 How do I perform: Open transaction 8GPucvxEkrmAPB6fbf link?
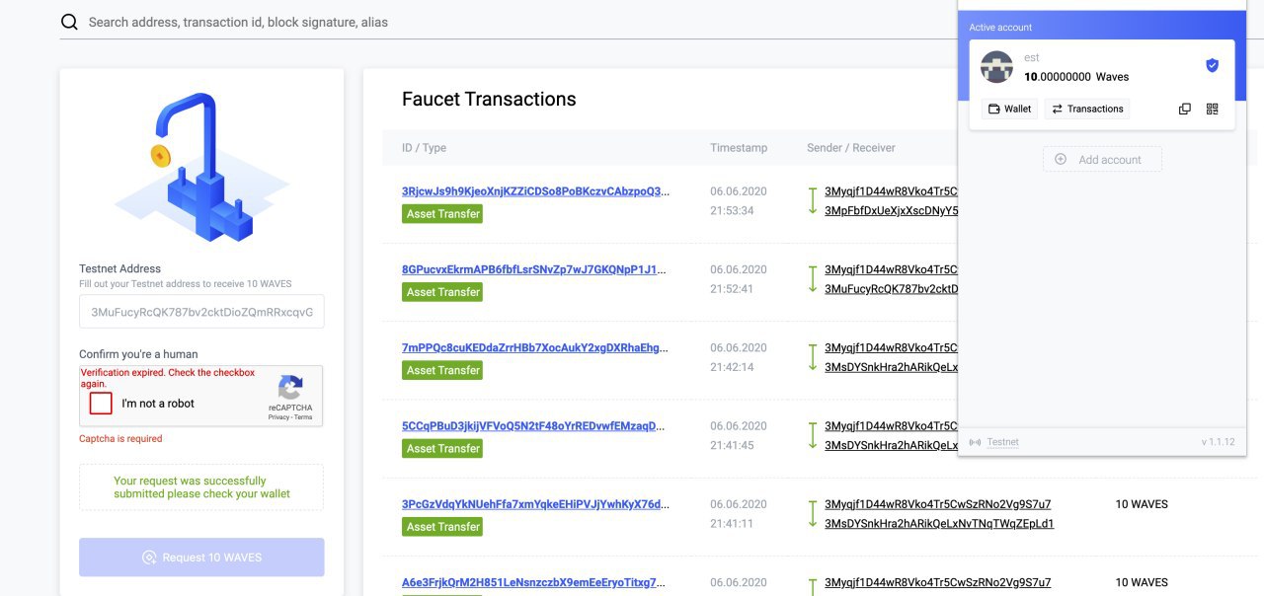coord(534,269)
